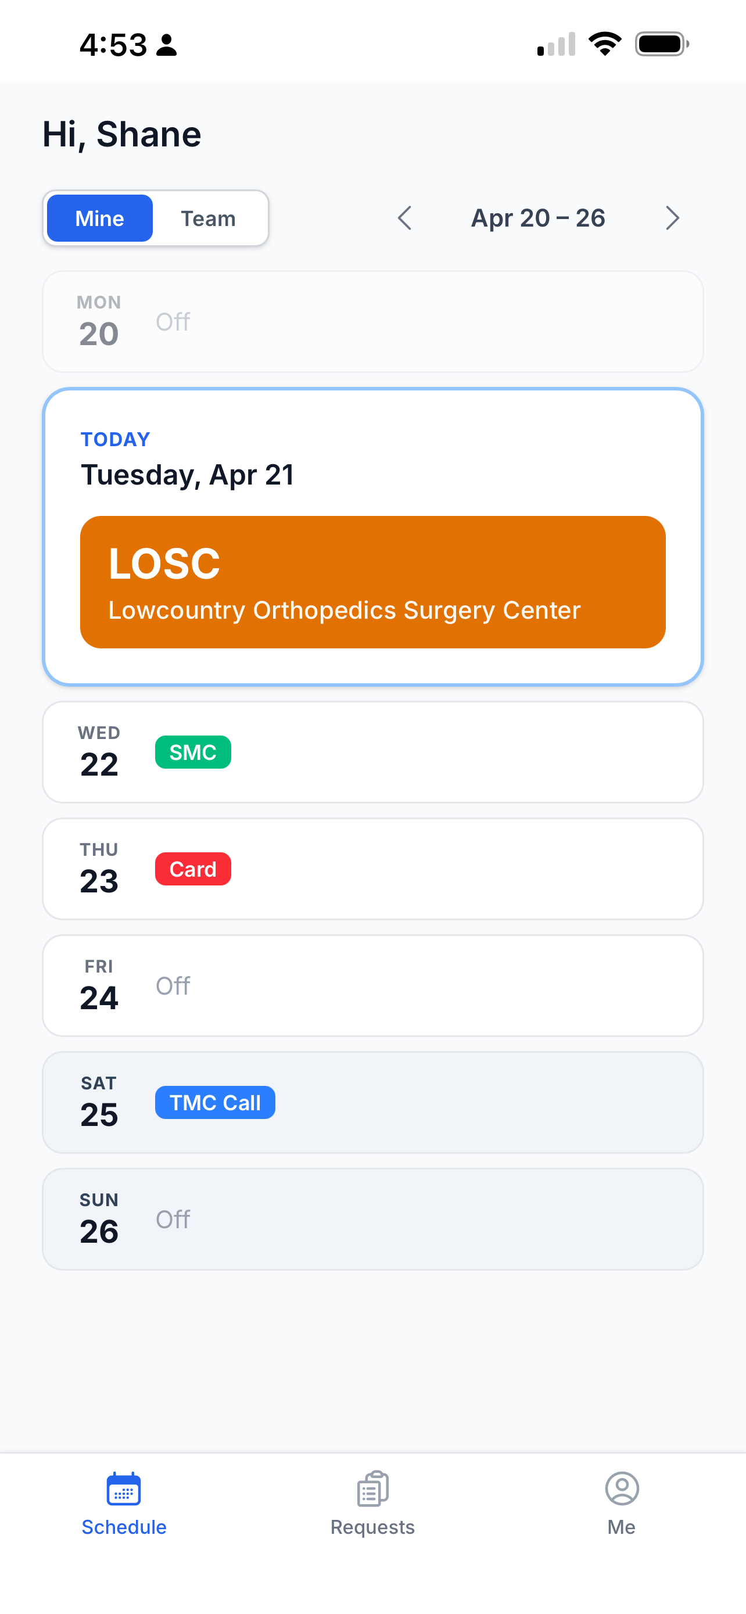Tap the left-arrow week navigation icon
The height and width of the screenshot is (1614, 746).
[404, 218]
